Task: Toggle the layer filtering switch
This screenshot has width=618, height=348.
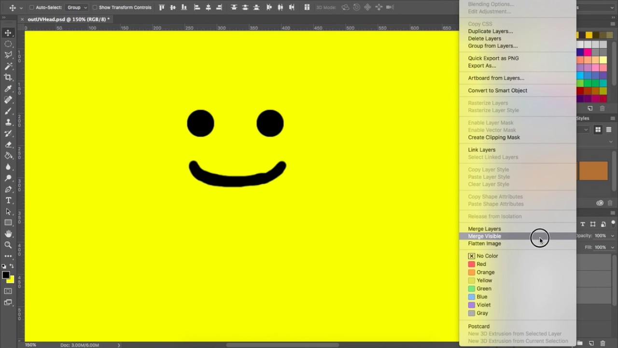Action: point(613,224)
